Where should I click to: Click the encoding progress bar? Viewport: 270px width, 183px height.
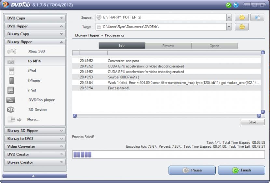coord(168,154)
